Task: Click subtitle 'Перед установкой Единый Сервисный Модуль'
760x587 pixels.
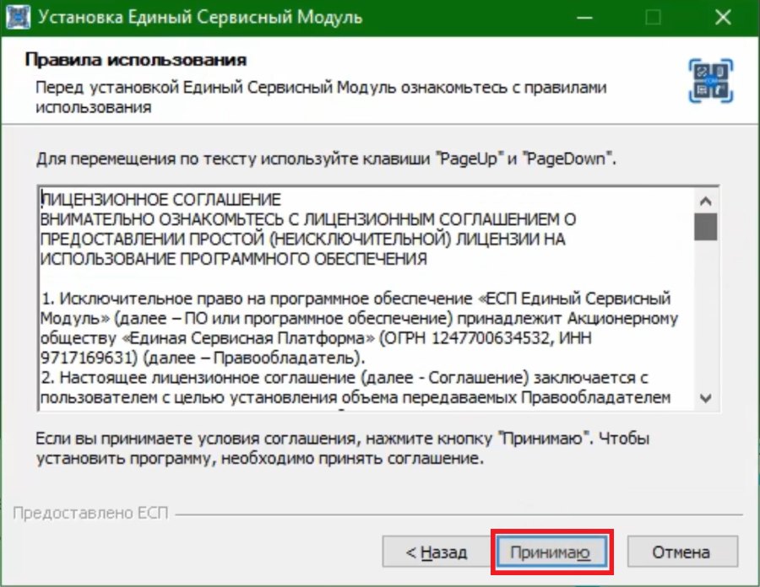Action: (321, 97)
